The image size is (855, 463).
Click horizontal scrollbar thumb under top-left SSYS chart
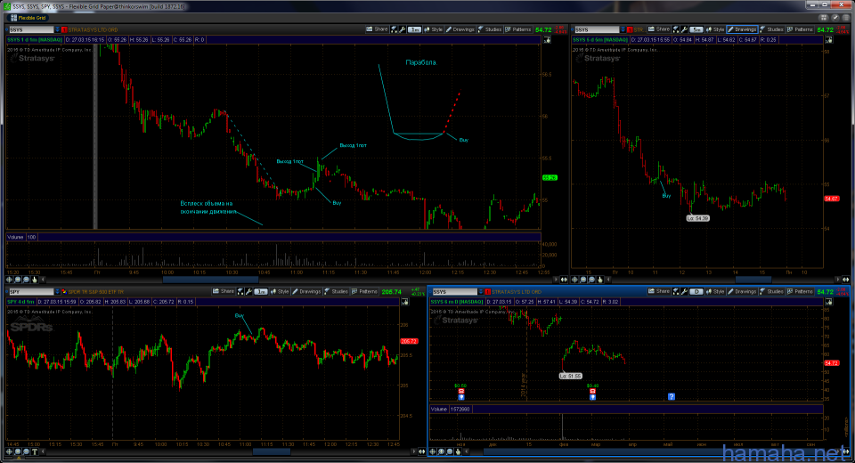(210, 280)
